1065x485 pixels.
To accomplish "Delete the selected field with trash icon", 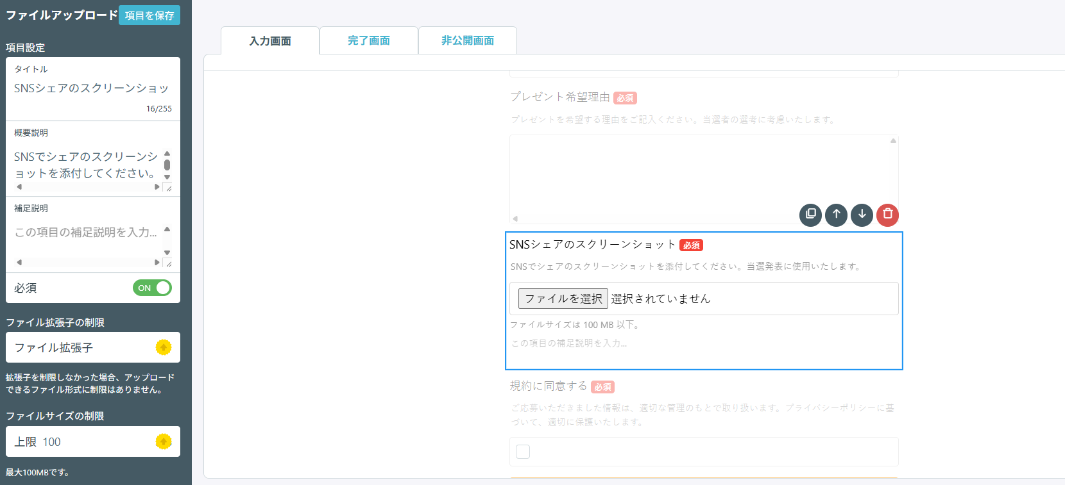I will 887,215.
